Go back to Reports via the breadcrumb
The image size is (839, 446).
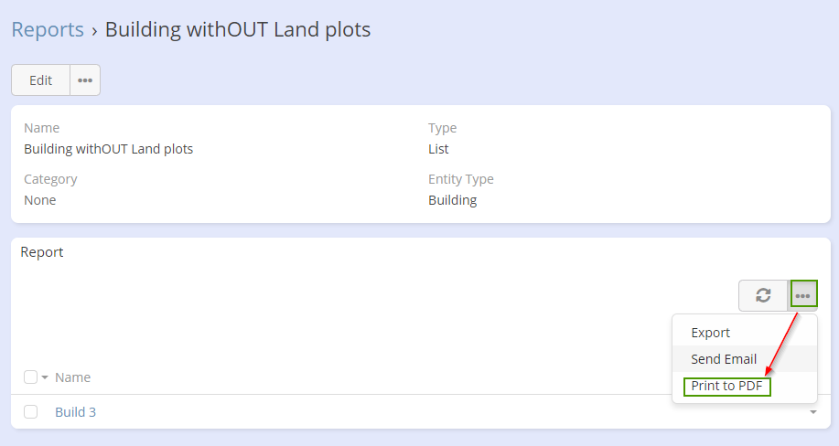(x=48, y=29)
